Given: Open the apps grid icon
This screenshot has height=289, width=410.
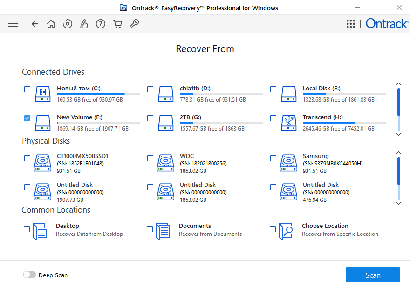Looking at the screenshot, I should 351,24.
